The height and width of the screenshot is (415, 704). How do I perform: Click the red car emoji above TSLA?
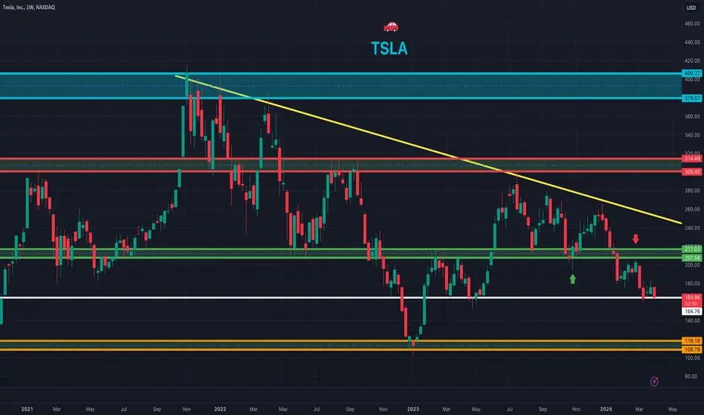click(391, 27)
